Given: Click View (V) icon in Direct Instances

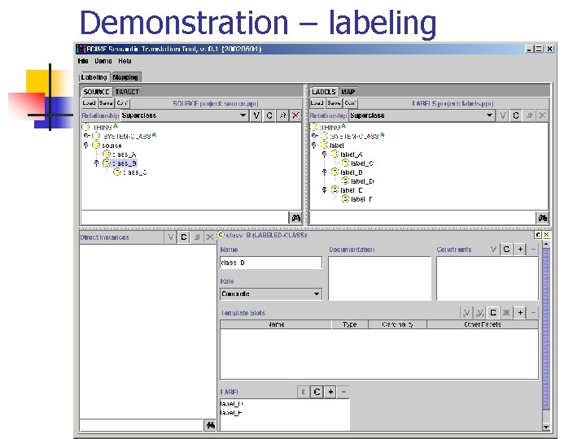Looking at the screenshot, I should [x=170, y=237].
